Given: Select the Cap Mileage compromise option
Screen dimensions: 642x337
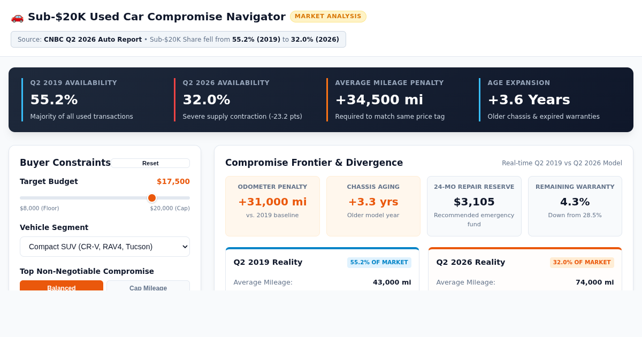Looking at the screenshot, I should pos(148,286).
